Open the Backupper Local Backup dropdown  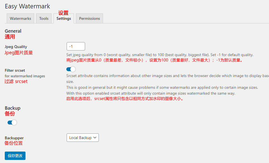[83, 138]
